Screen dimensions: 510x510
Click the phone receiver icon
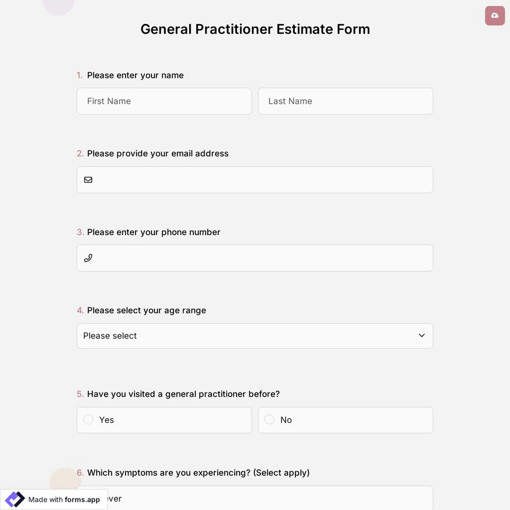click(88, 258)
